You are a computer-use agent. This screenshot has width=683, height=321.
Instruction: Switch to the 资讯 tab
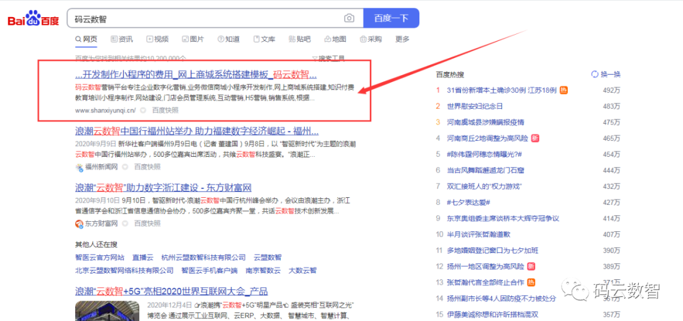122,39
